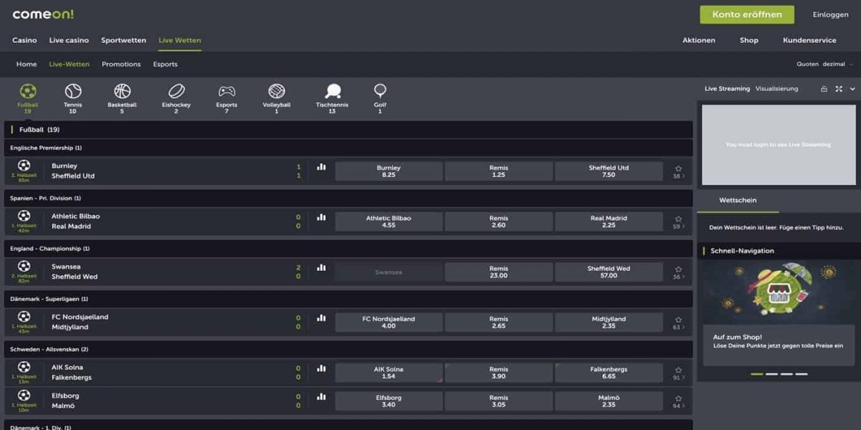
Task: Switch to the Live Streaming tab
Action: point(727,89)
